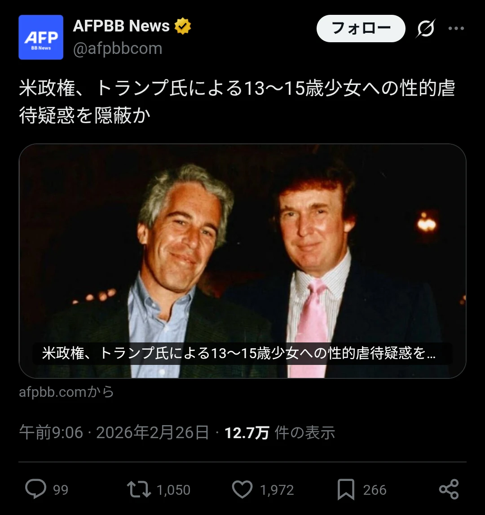Like the post with heart icon
Screen dimensions: 485x515
pyautogui.click(x=242, y=489)
